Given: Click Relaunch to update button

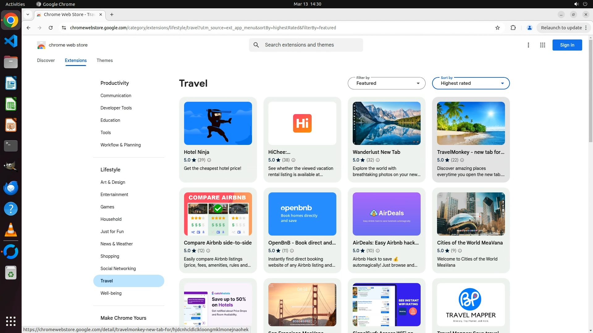Looking at the screenshot, I should (x=561, y=28).
